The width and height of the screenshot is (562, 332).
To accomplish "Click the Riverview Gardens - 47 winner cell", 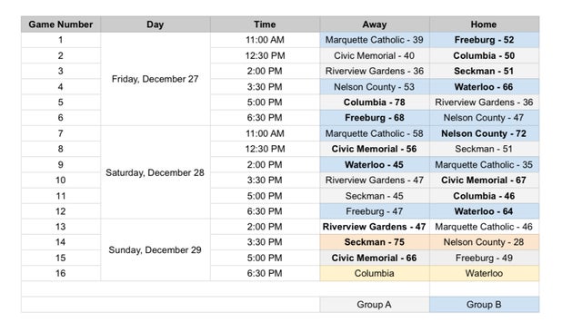I will point(375,227).
